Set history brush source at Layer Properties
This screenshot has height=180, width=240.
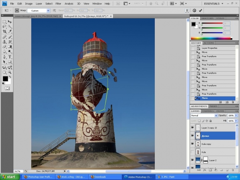tap(193, 48)
